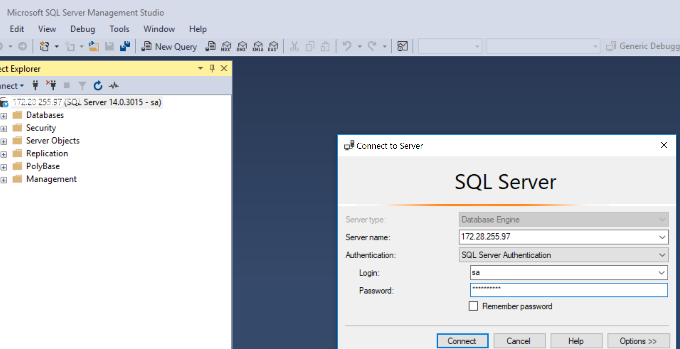Click the Navigate Forward round arrow icon

[x=22, y=46]
